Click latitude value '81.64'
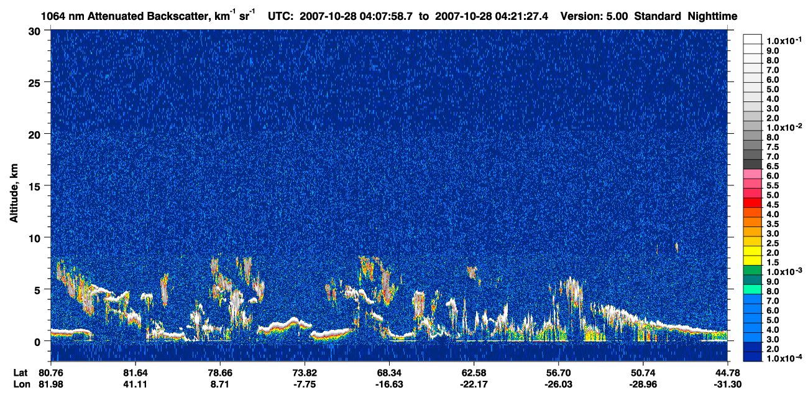This screenshot has height=415, width=808. 135,372
